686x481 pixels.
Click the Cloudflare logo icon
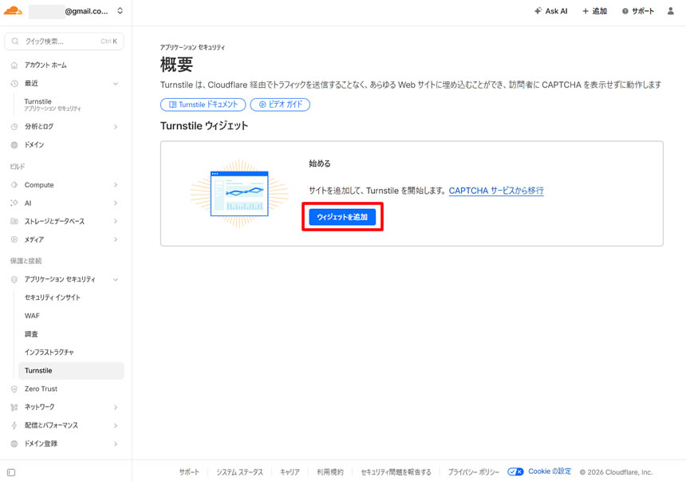(10, 11)
